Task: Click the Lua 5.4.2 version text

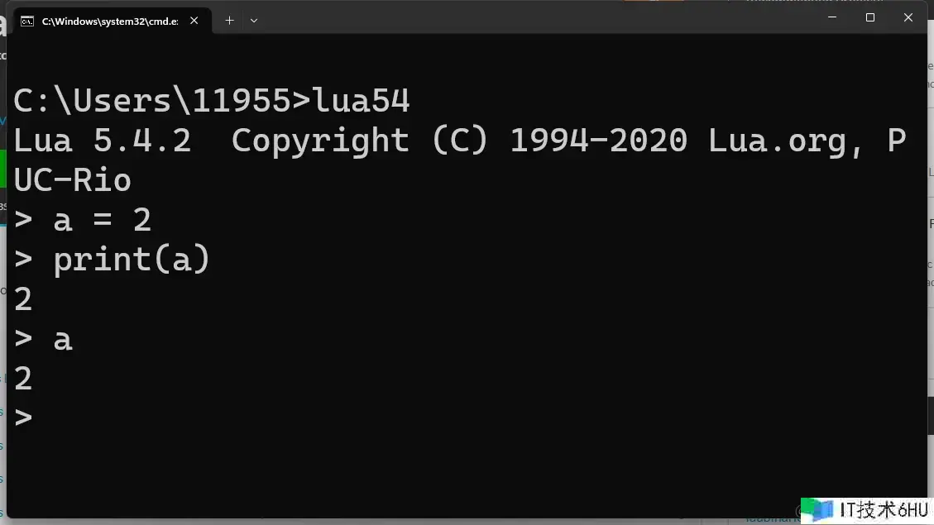Action: 103,141
